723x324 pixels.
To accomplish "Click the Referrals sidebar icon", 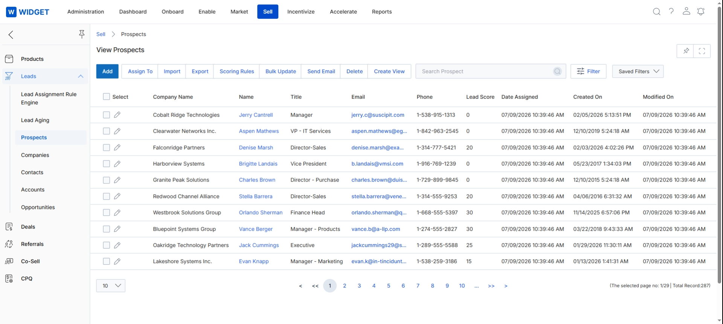I will pyautogui.click(x=9, y=244).
